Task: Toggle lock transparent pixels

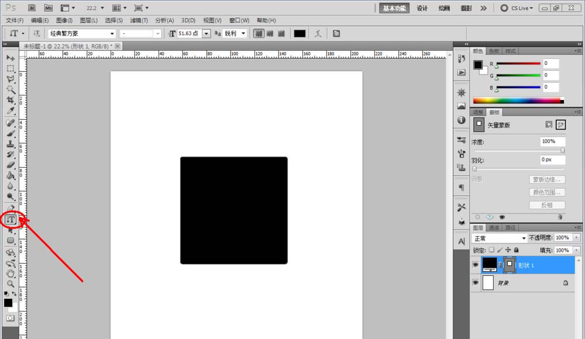Action: [x=492, y=250]
